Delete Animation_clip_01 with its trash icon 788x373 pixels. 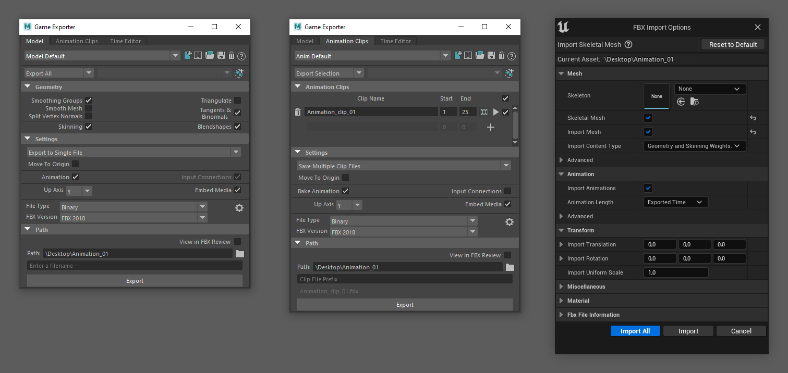298,112
